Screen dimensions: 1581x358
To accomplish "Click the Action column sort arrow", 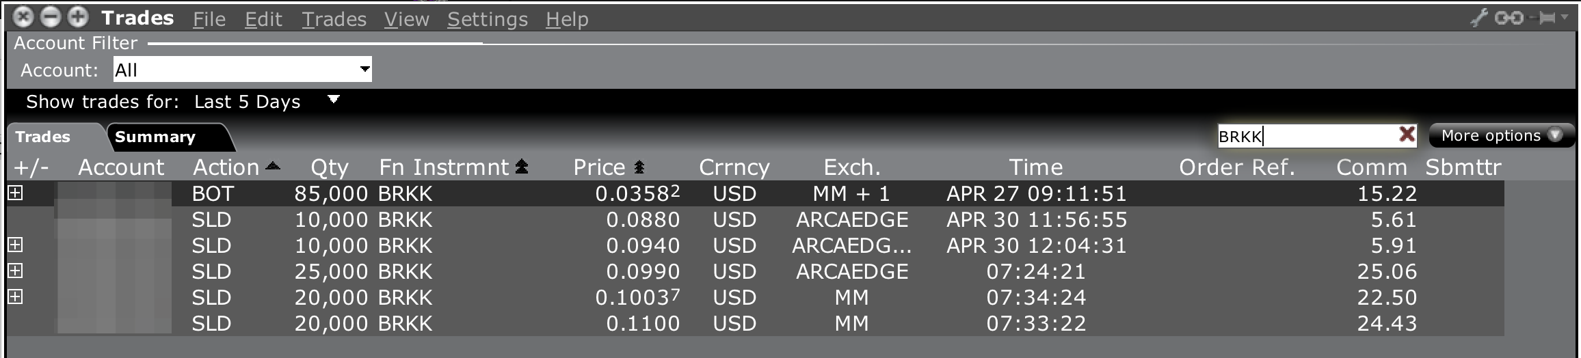I will [273, 166].
